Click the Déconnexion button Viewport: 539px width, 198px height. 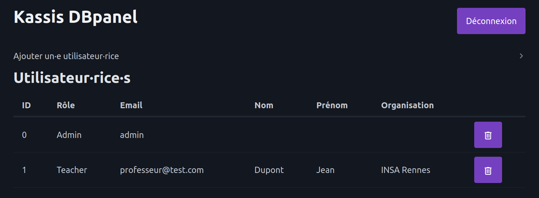[491, 21]
